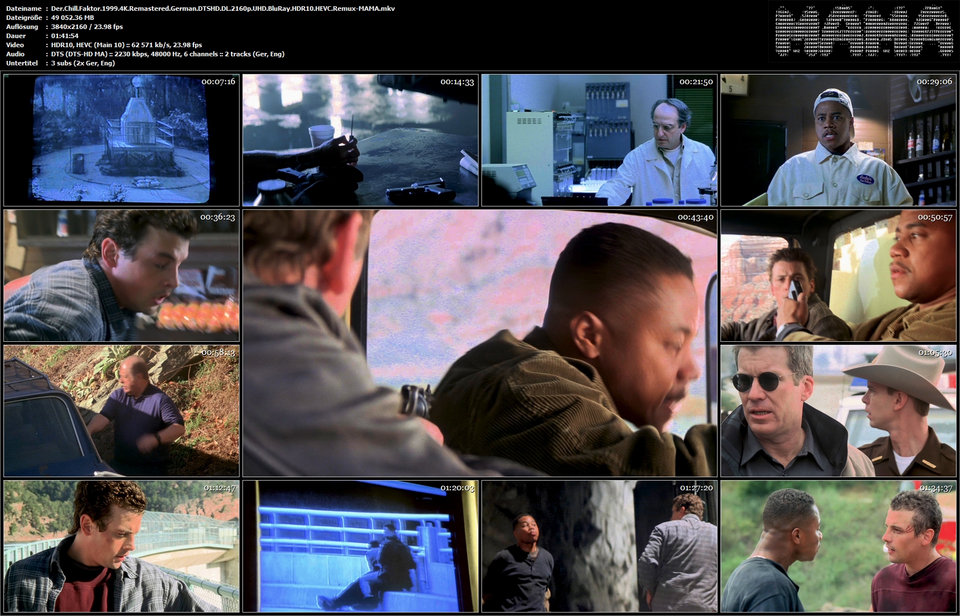Click the subtitle info 3 subs (2x Ger, Eng)
Image resolution: width=960 pixels, height=616 pixels.
pyautogui.click(x=83, y=63)
